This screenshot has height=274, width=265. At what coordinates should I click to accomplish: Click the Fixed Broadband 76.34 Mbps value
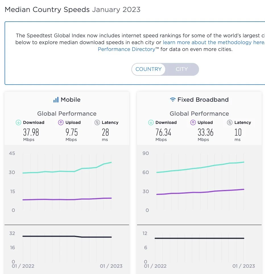pyautogui.click(x=163, y=132)
